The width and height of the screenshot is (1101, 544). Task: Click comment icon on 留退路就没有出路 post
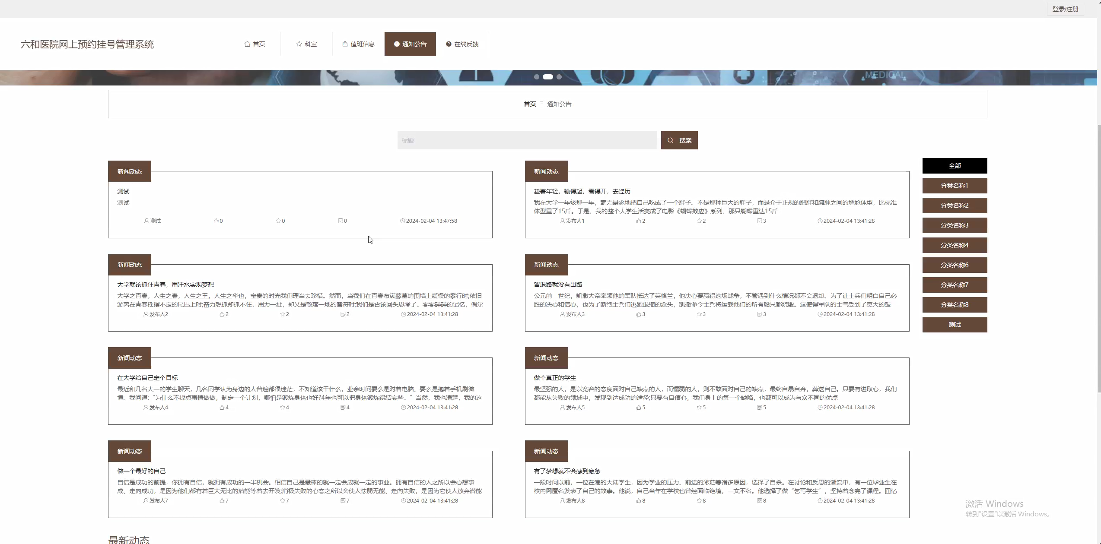point(760,314)
